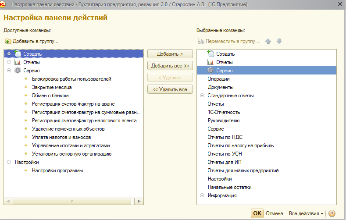Select '1С-Отчетность' in selected commands
The image size is (346, 220).
[x=224, y=112]
